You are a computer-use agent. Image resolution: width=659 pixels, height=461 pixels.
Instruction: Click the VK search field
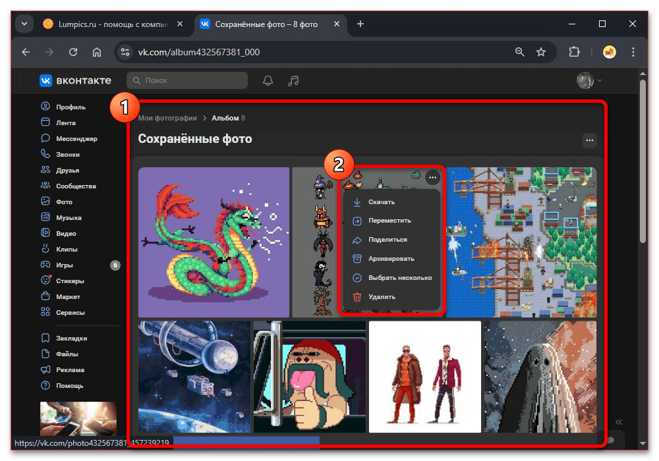187,80
